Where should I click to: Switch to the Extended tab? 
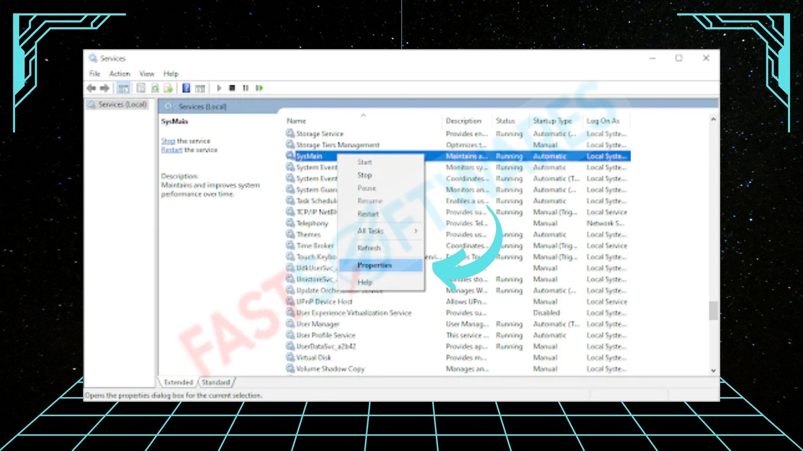179,382
